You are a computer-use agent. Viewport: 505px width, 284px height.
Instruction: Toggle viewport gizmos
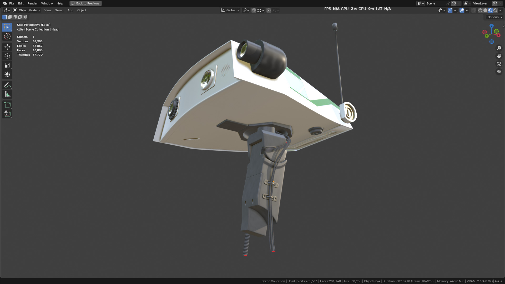coord(450,10)
